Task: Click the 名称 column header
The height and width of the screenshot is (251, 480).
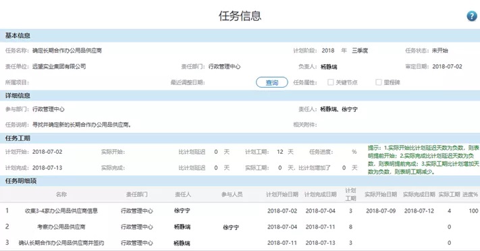Action: pyautogui.click(x=61, y=194)
